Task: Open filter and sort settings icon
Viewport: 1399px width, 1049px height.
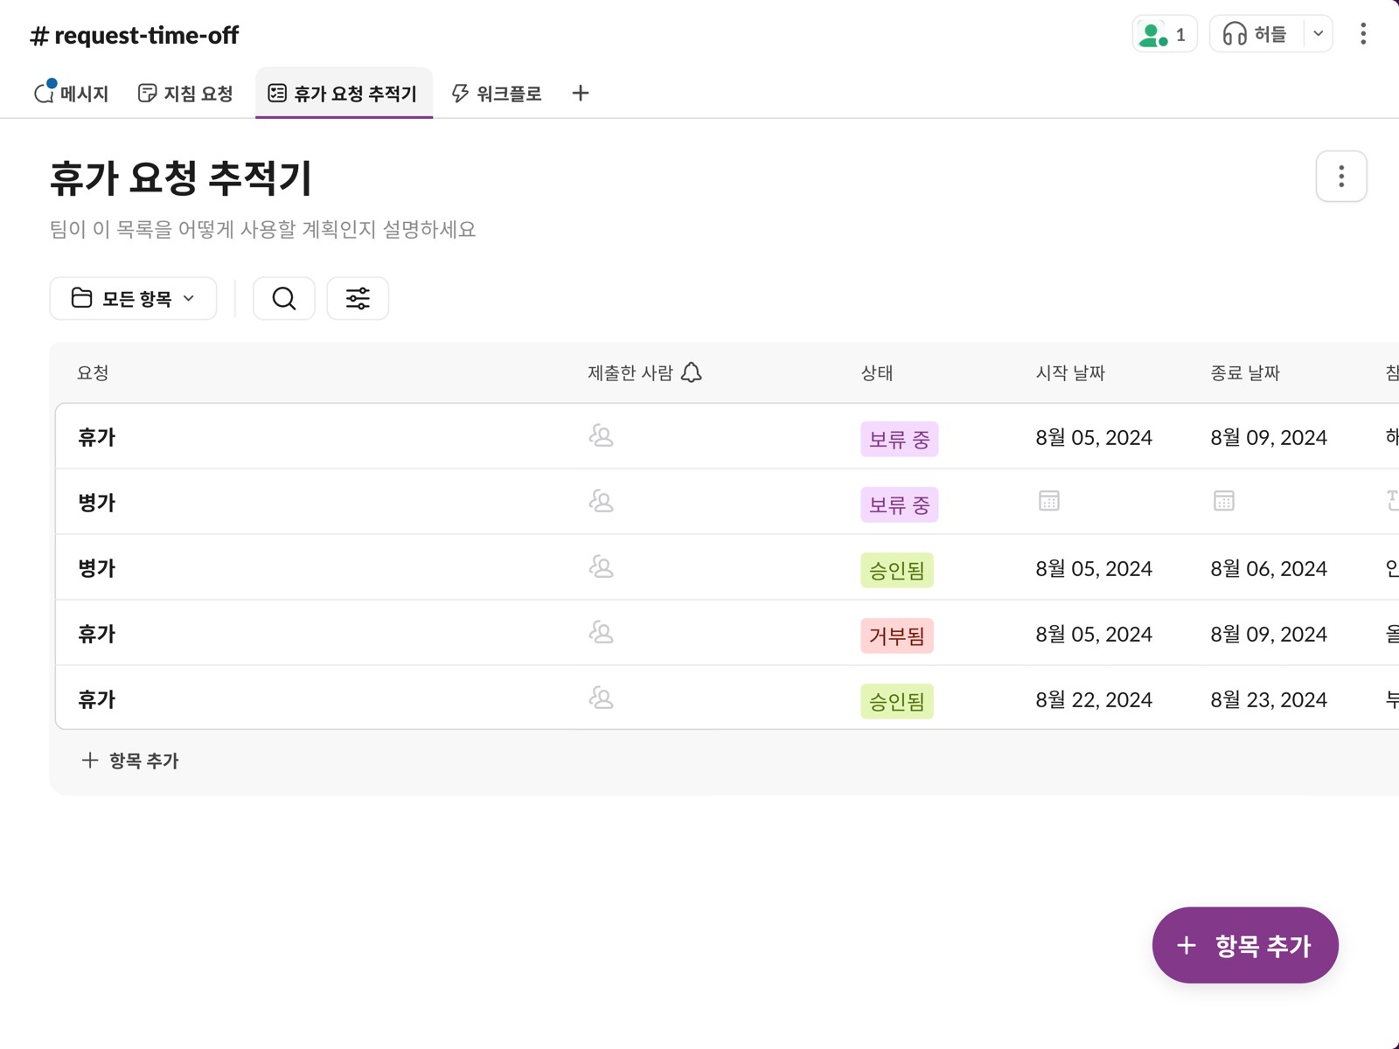Action: click(x=358, y=298)
